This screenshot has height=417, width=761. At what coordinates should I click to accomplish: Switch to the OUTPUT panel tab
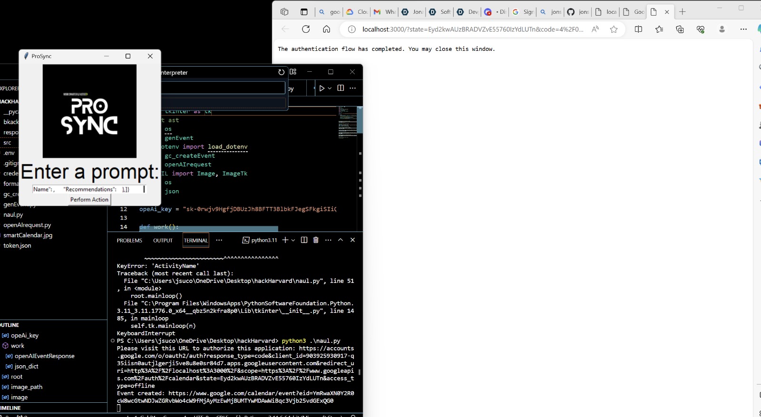click(163, 241)
